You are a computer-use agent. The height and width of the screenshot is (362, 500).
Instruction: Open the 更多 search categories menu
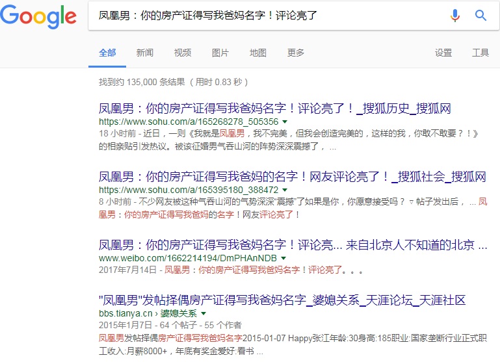click(x=296, y=53)
